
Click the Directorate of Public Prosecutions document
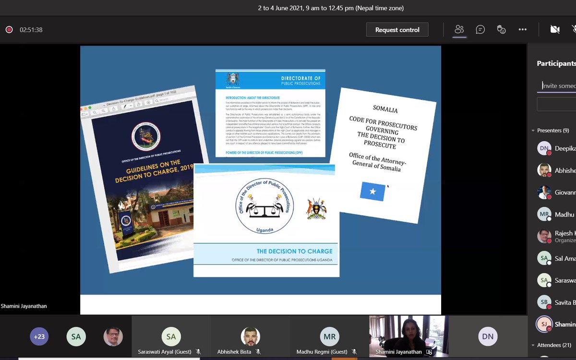[x=271, y=113]
